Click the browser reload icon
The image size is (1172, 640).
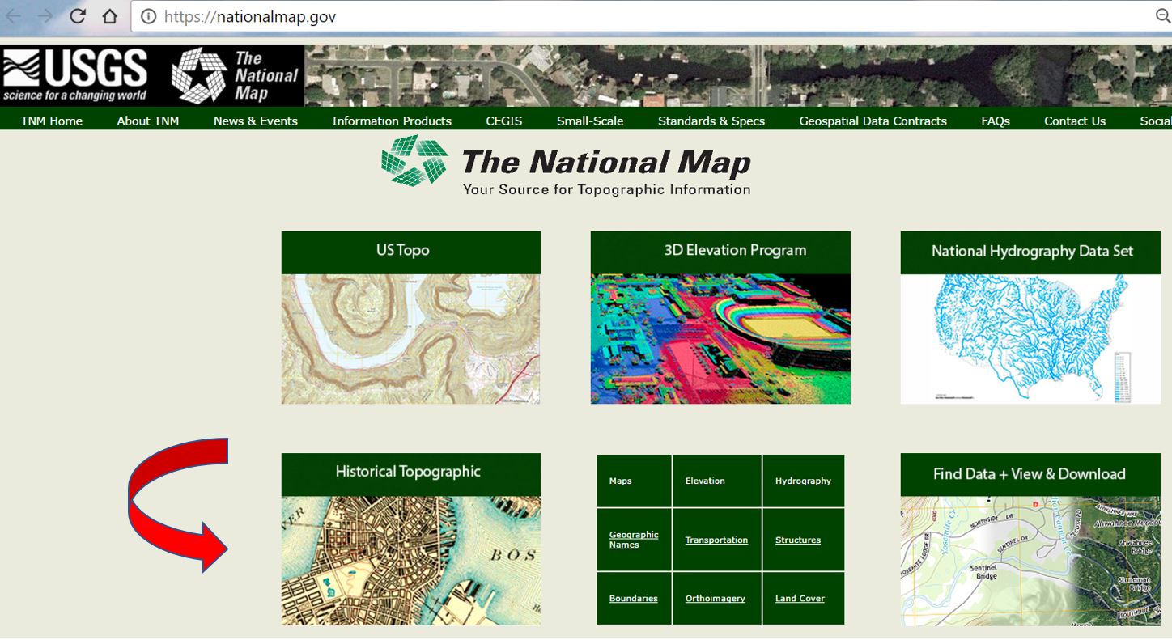pos(78,16)
